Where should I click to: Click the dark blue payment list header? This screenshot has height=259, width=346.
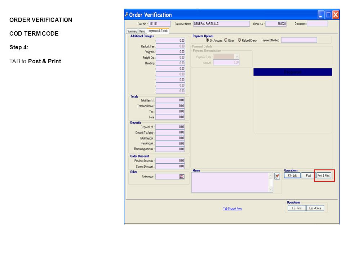click(293, 72)
